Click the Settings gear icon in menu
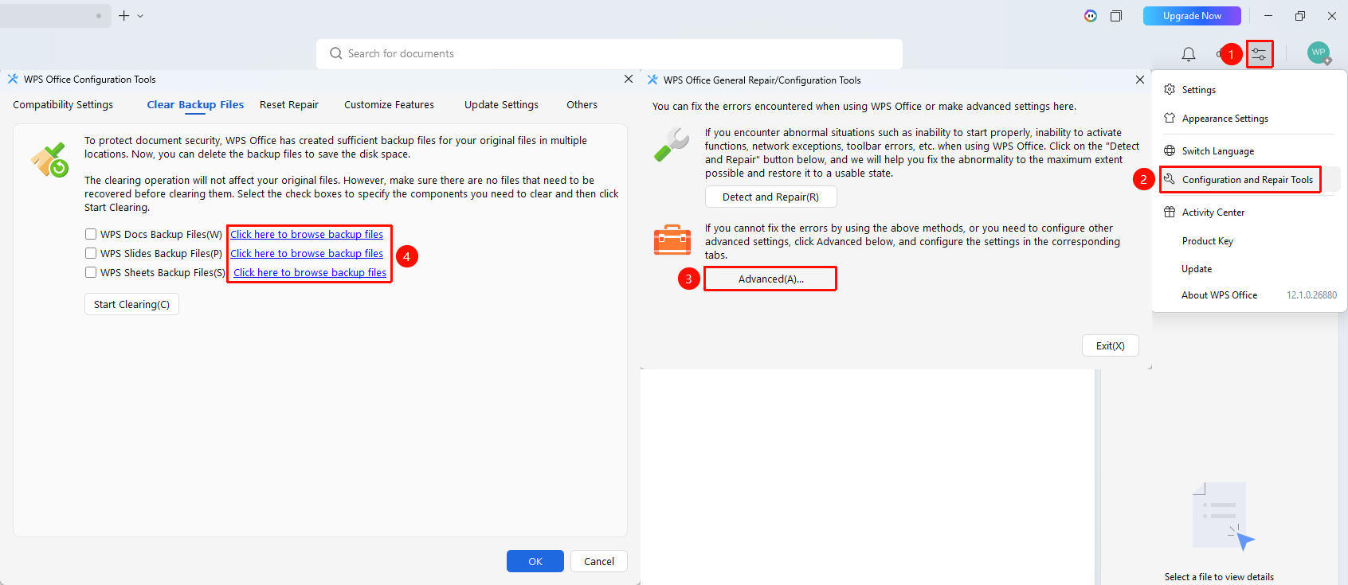Image resolution: width=1348 pixels, height=585 pixels. (x=1170, y=89)
